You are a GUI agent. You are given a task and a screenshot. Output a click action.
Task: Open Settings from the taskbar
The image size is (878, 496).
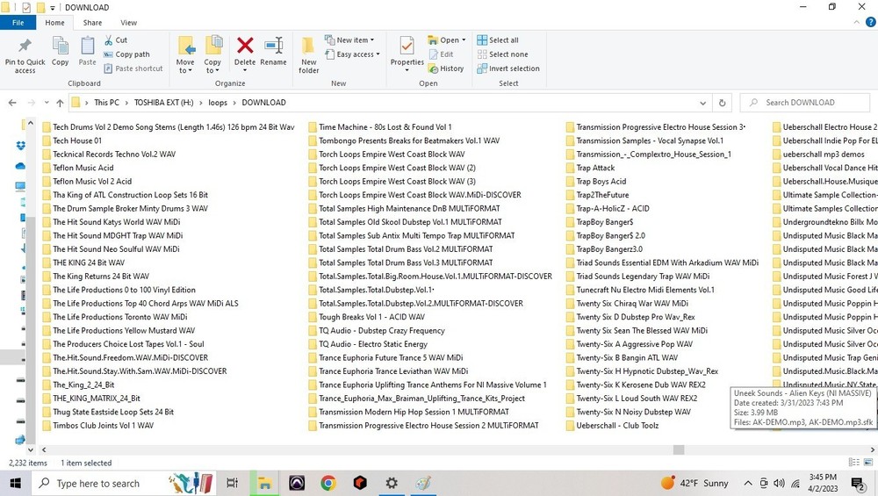tap(392, 483)
